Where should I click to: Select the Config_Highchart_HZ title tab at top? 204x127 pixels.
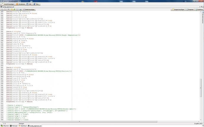(7, 7)
